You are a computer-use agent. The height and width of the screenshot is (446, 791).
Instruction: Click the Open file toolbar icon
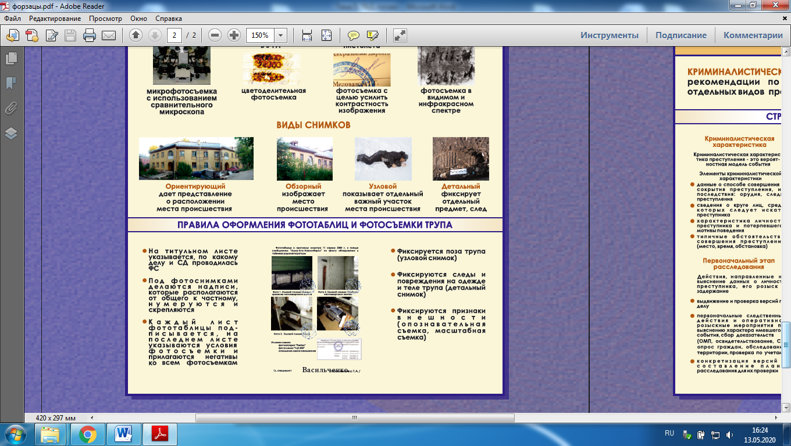13,35
